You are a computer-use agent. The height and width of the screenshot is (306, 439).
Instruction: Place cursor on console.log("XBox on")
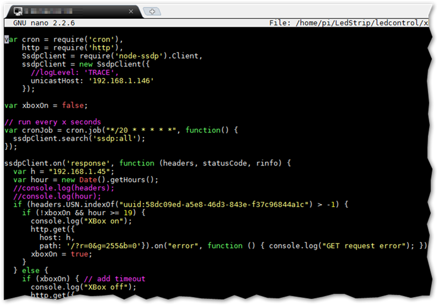(81, 221)
